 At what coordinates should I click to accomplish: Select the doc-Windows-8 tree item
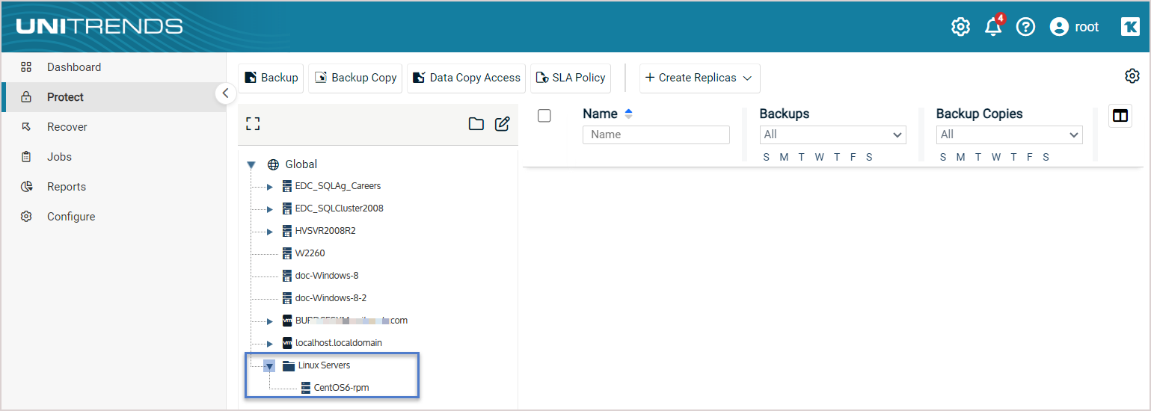click(327, 276)
